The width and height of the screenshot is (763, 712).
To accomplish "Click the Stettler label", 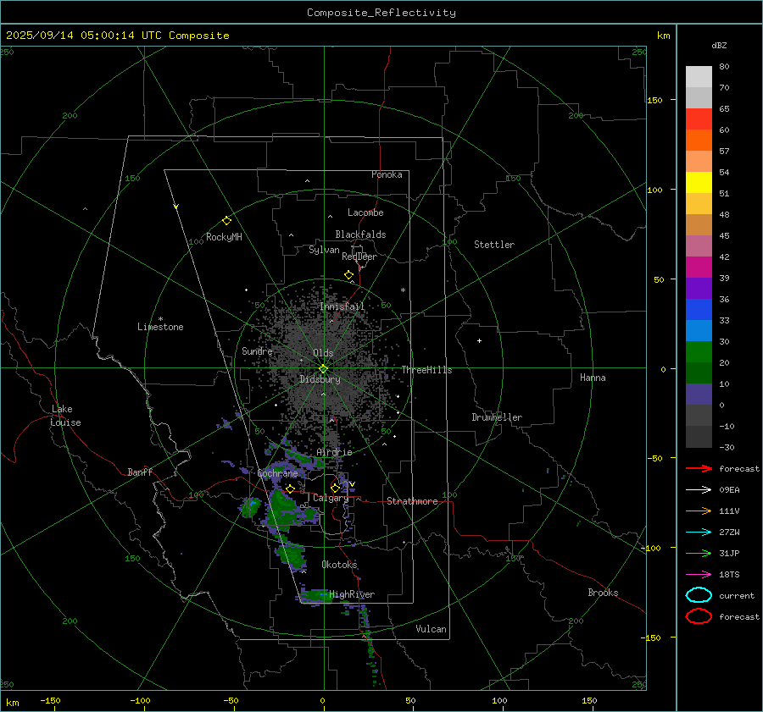I will tap(494, 245).
